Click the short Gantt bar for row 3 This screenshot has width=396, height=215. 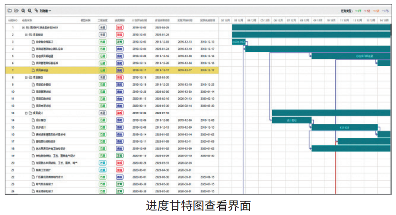tap(239, 42)
